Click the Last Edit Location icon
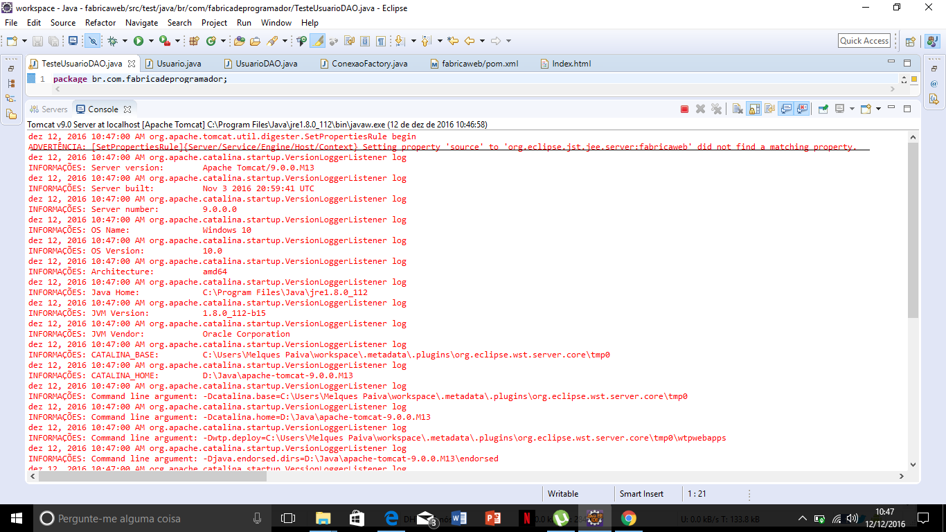The height and width of the screenshot is (532, 946). (x=452, y=41)
